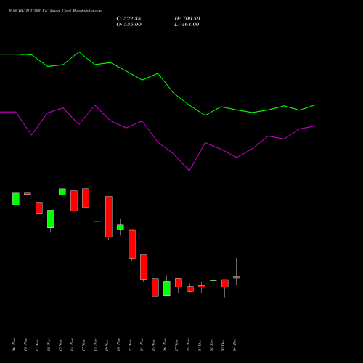363x363 pixels.
Task: Click the green candle for 06 Nov
Action: click(x=16, y=199)
